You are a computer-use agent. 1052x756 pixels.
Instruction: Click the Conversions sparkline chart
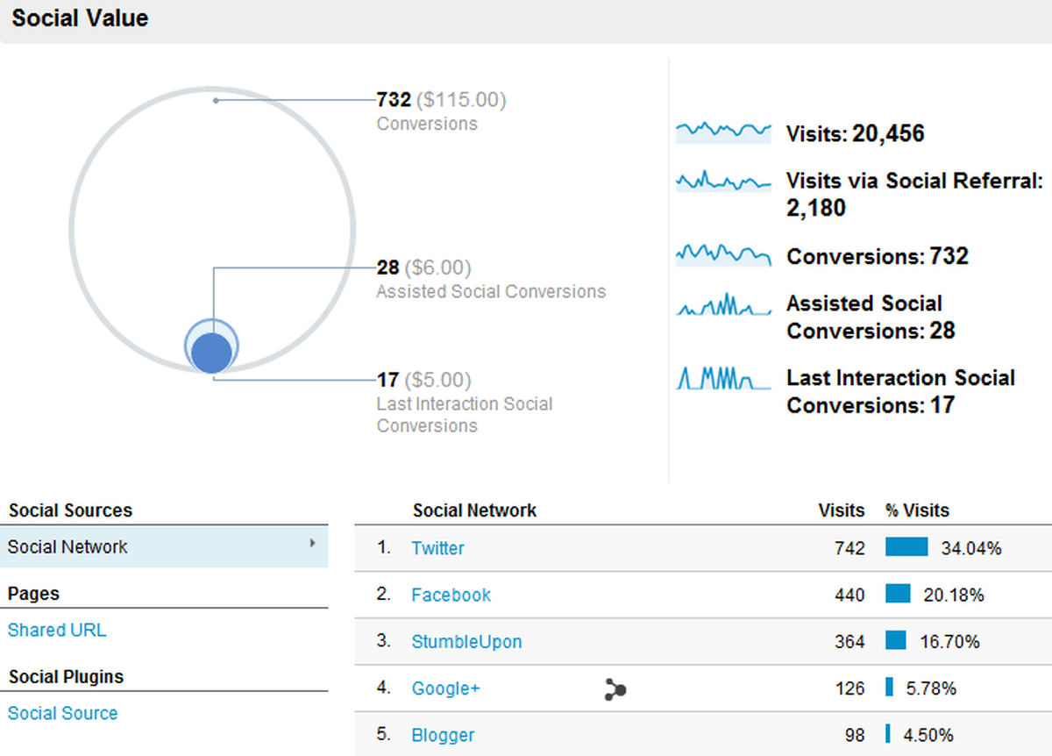(x=723, y=255)
